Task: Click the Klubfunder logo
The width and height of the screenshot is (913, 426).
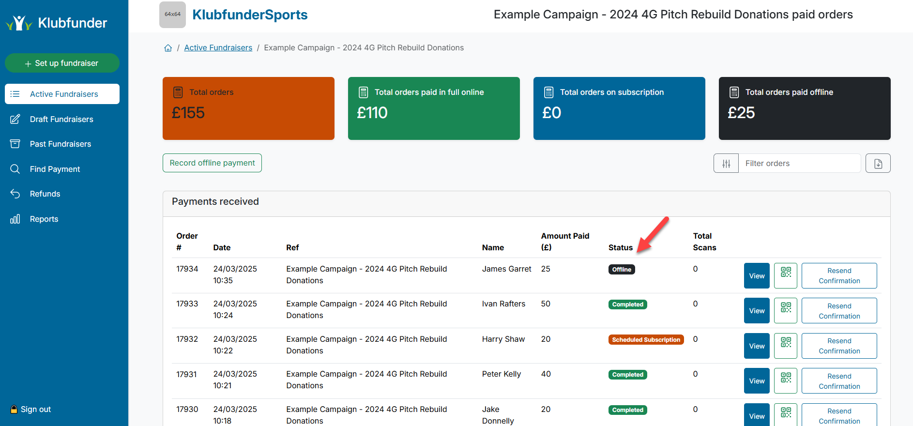Action: 57,23
